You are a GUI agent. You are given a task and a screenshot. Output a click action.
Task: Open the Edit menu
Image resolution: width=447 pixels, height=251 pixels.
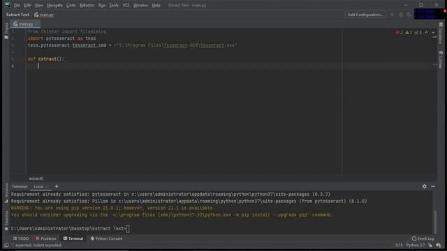pos(27,5)
